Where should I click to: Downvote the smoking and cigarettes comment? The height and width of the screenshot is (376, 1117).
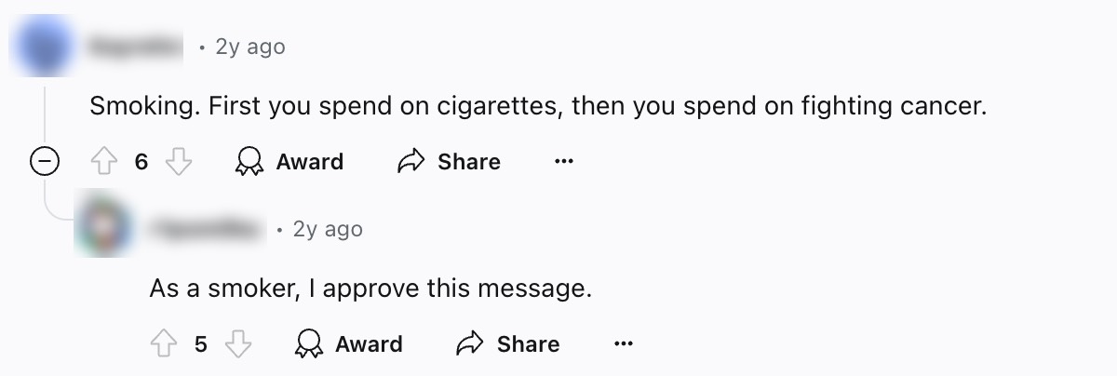click(x=178, y=162)
